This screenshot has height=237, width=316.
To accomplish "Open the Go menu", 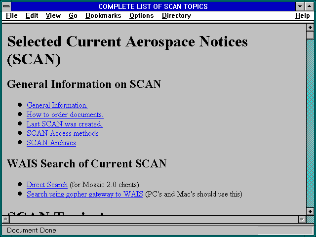I will tap(73, 15).
